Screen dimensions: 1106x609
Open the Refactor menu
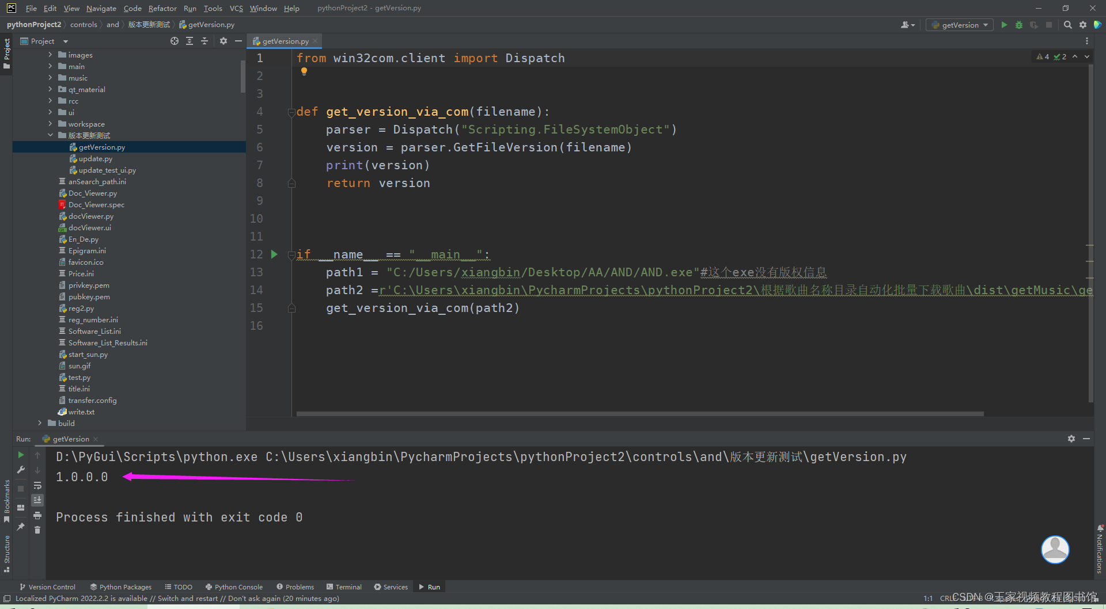(x=162, y=8)
